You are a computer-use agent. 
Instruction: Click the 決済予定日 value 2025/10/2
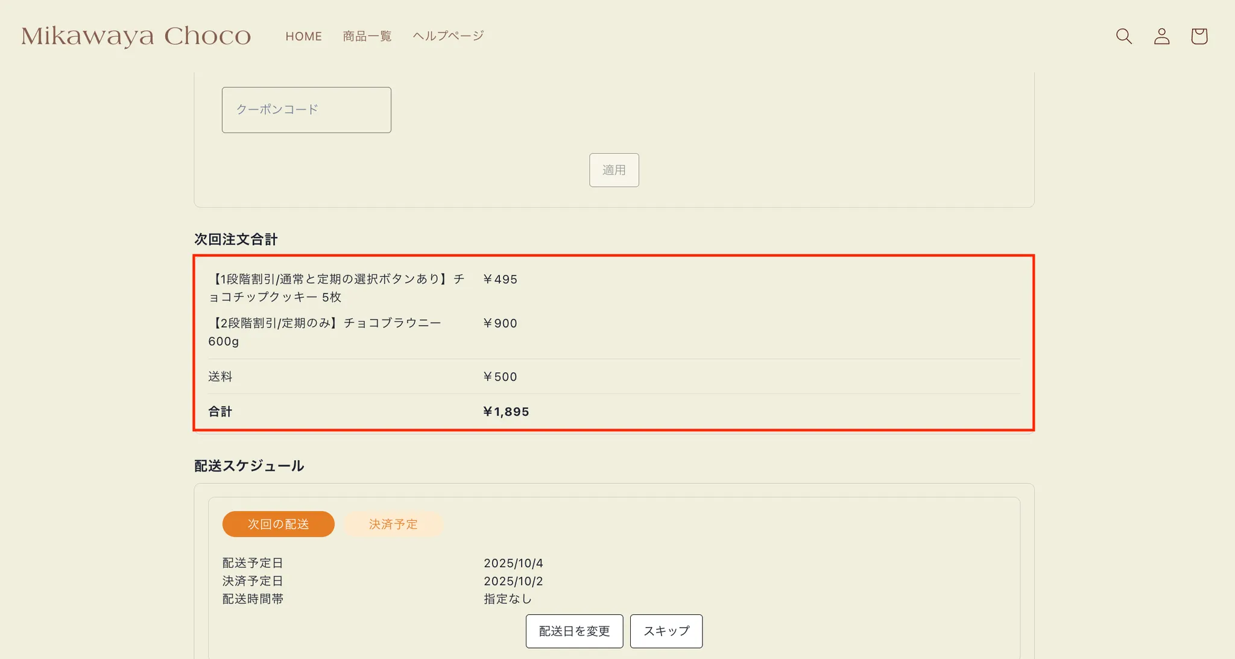point(513,581)
